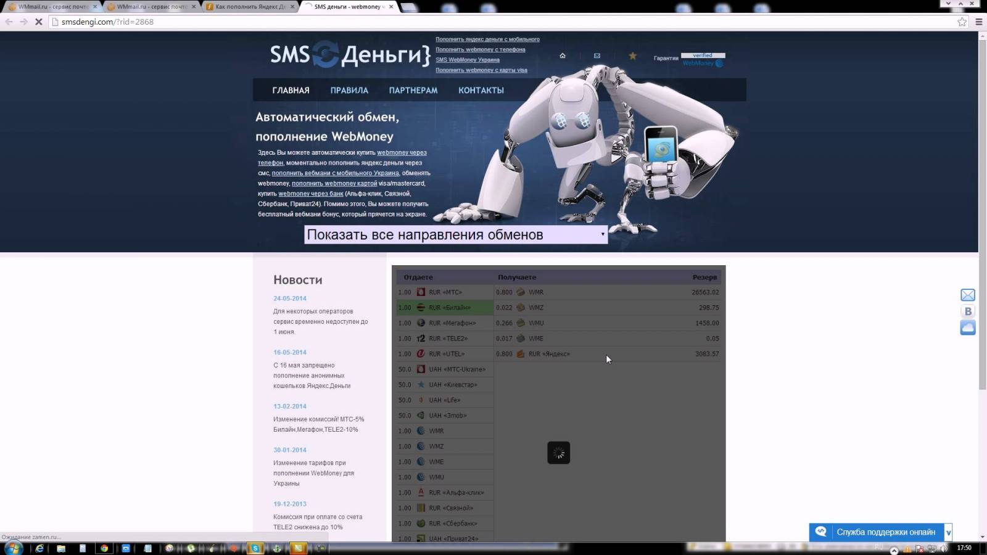
Task: Open the ПРАВИЛА menu item
Action: pos(349,90)
